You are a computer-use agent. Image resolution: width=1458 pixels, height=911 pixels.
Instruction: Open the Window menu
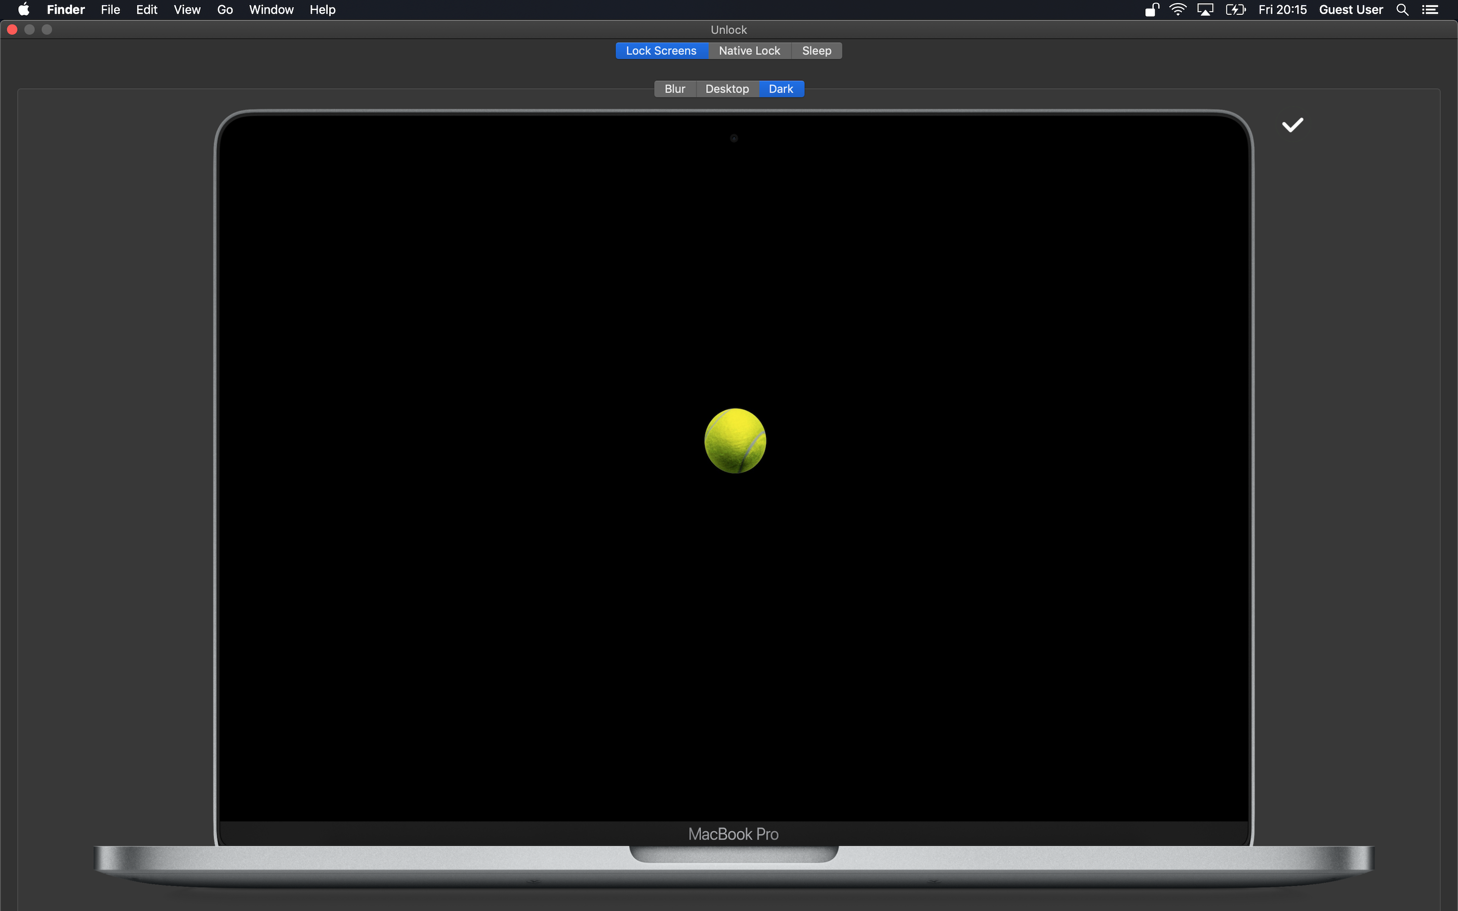pyautogui.click(x=271, y=10)
